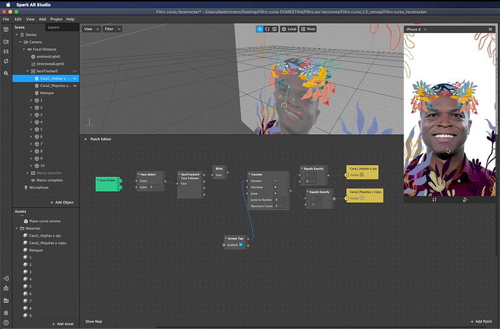Open the Project menu
The width and height of the screenshot is (500, 329).
click(x=56, y=20)
